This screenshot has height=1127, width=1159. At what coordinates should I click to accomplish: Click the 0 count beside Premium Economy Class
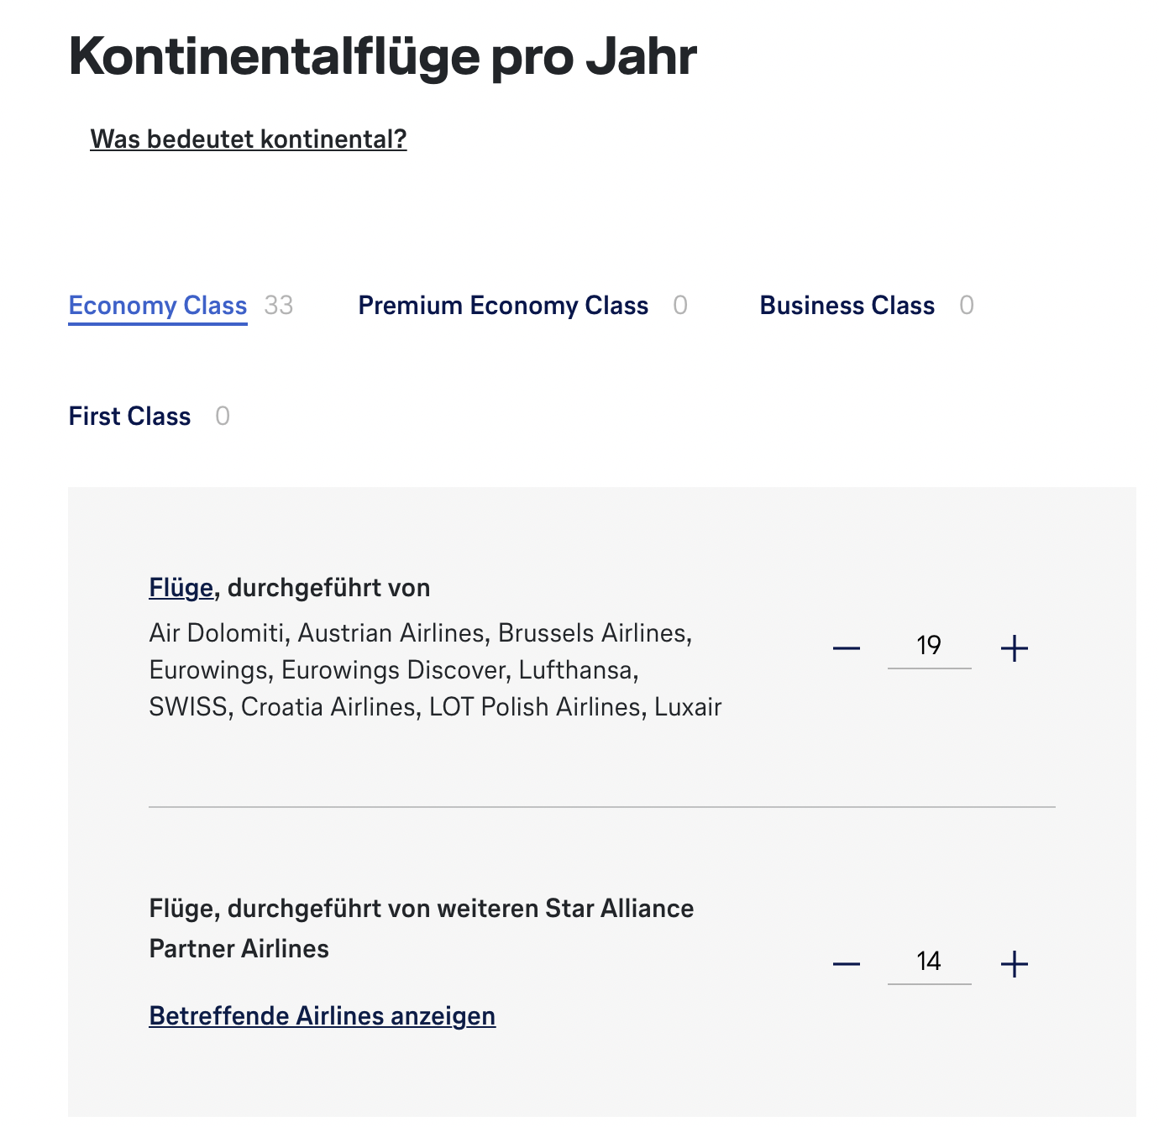[680, 306]
